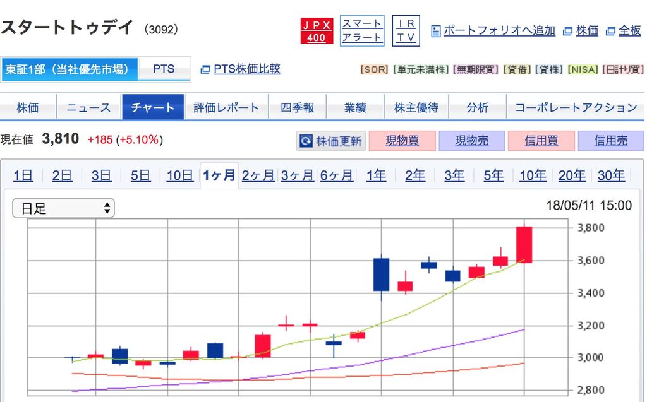Click the chart timestamp 18/05/11 15:00

pyautogui.click(x=589, y=205)
